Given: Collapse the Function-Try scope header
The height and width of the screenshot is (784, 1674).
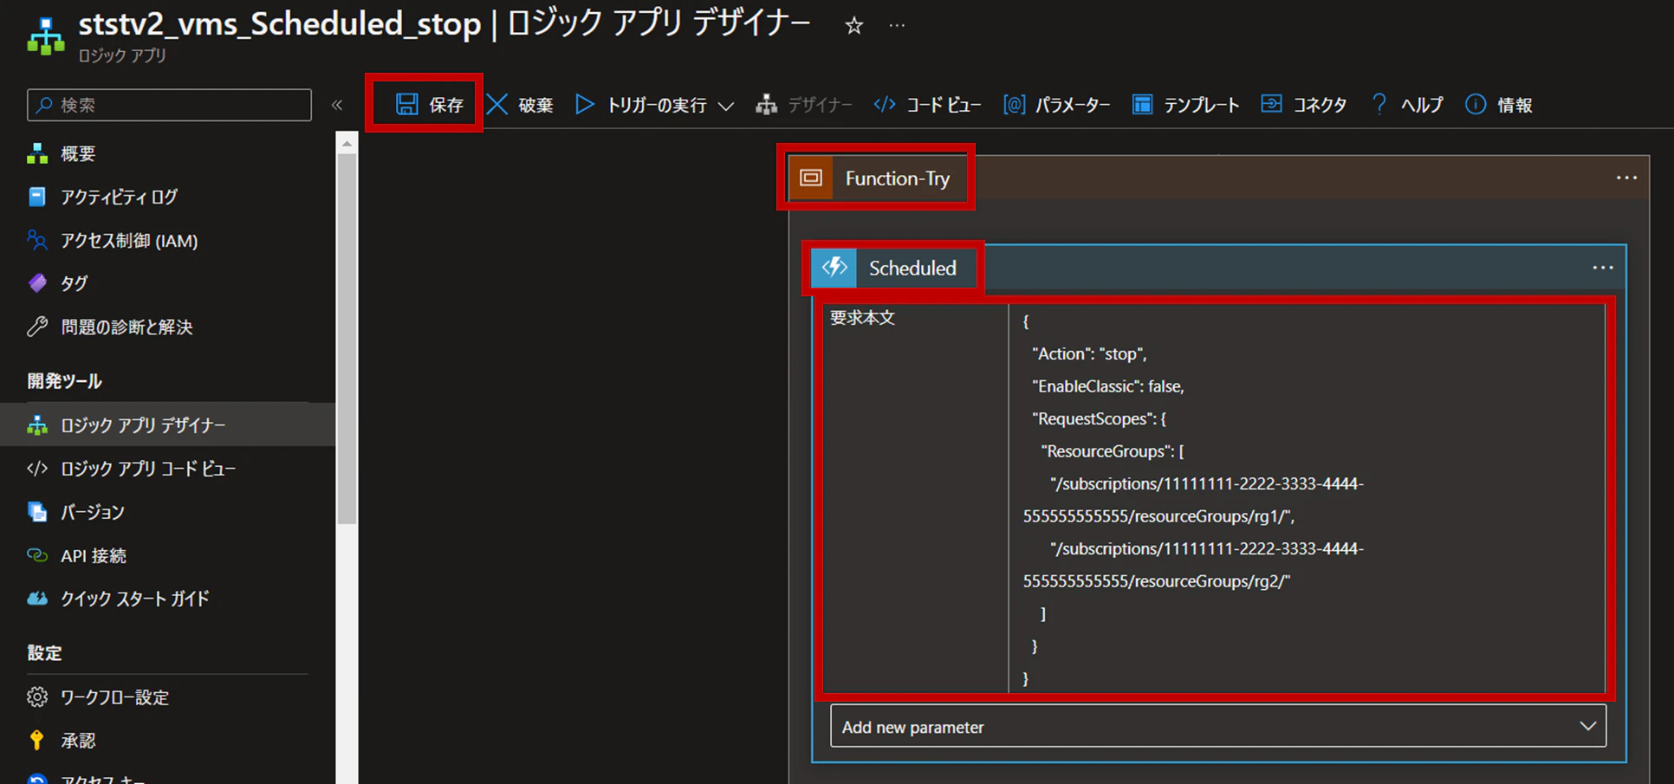Looking at the screenshot, I should coord(1218,178).
